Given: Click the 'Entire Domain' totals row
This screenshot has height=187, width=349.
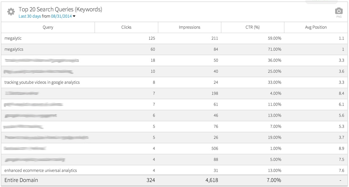Looking at the screenshot, I should pos(21,180).
